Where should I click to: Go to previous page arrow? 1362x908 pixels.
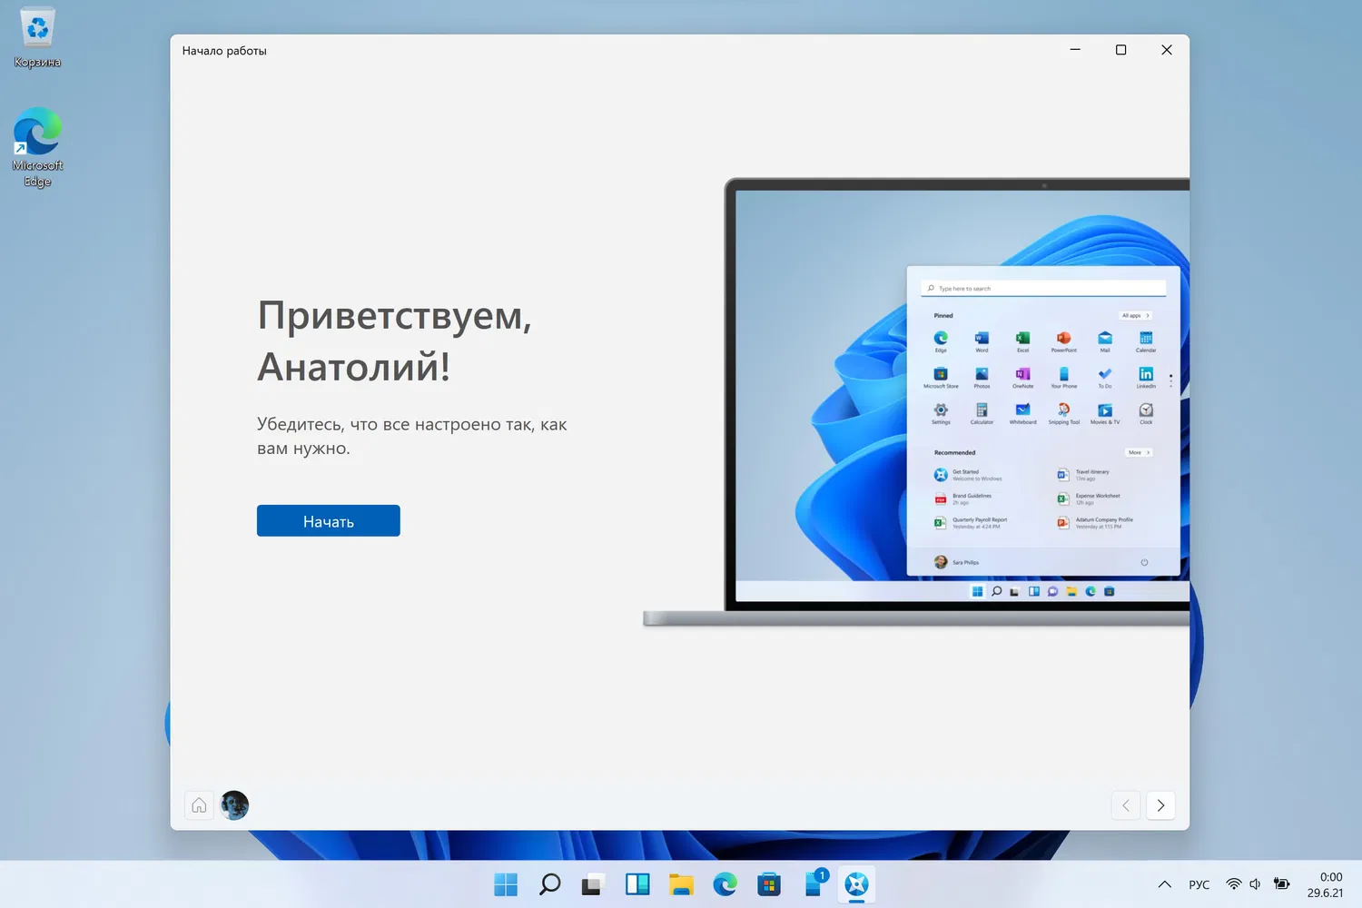(x=1126, y=805)
